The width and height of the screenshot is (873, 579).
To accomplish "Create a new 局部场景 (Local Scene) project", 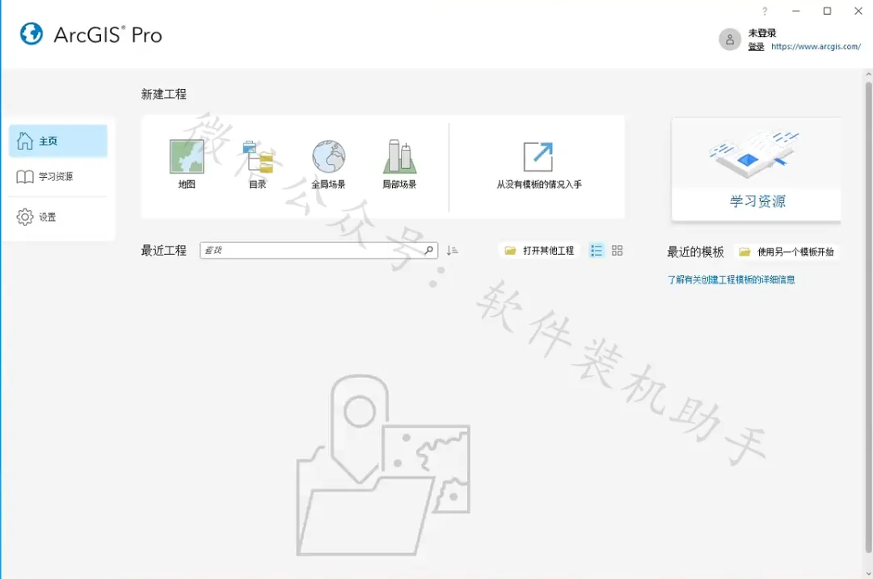I will coord(399,163).
